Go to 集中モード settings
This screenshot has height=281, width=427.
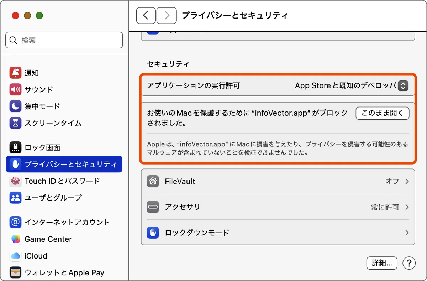[x=64, y=106]
